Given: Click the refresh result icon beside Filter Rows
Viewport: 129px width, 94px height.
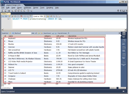Looking at the screenshot, I should (x=13, y=33).
